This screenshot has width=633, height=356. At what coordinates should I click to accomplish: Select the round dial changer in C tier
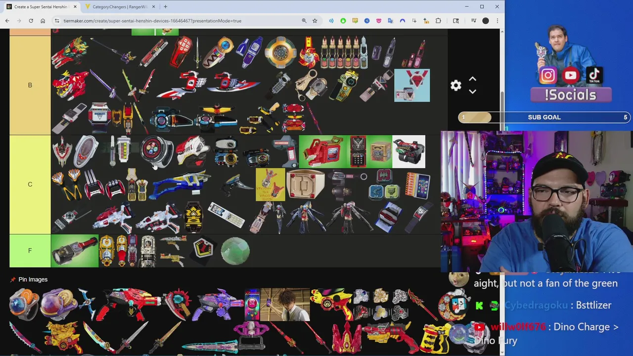point(157,152)
